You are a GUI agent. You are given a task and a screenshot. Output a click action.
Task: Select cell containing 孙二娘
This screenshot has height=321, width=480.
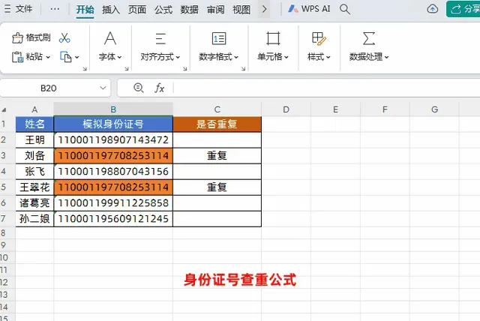tap(34, 219)
